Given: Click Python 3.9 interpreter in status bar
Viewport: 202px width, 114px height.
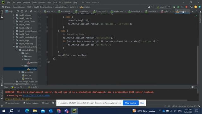Looking at the screenshot, I should pyautogui.click(x=192, y=106).
